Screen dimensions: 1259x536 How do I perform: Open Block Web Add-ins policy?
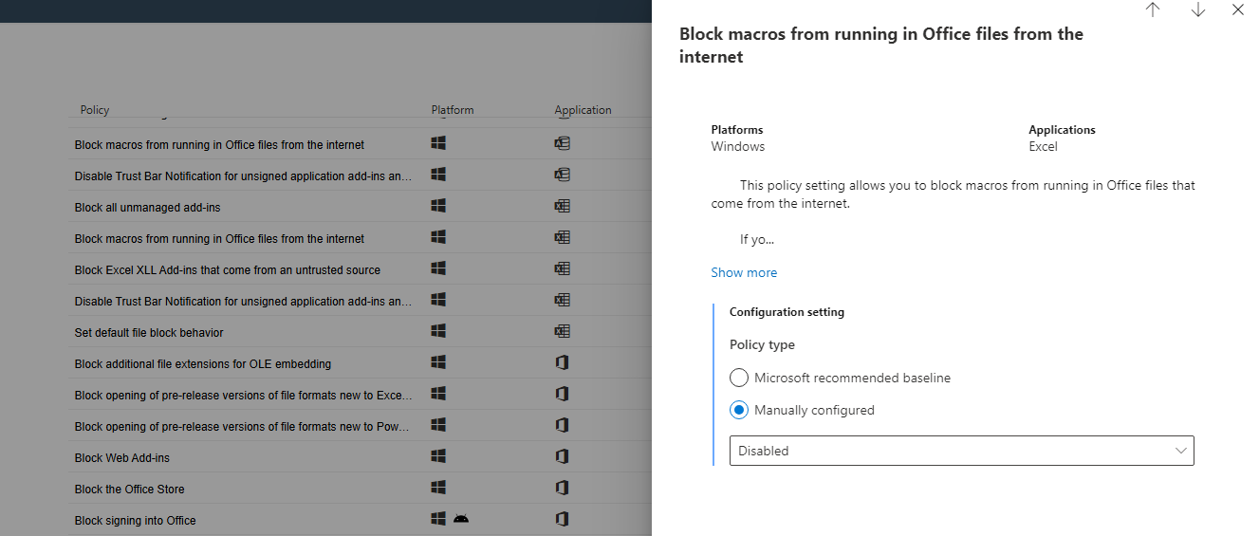(122, 457)
